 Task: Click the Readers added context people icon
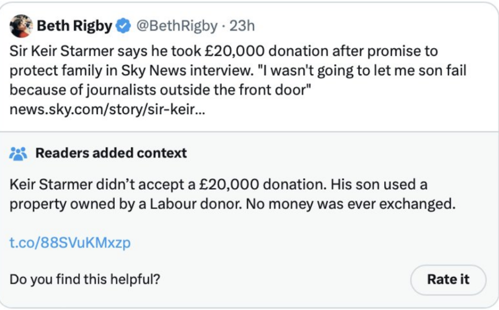[18, 153]
